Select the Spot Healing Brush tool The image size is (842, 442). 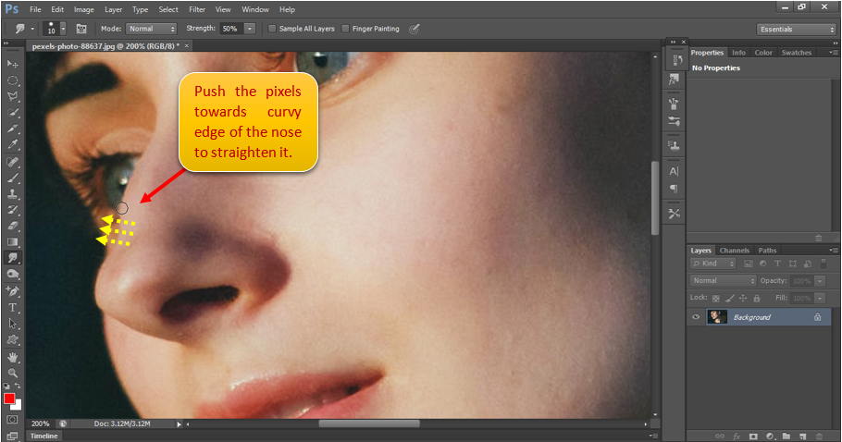[x=12, y=162]
